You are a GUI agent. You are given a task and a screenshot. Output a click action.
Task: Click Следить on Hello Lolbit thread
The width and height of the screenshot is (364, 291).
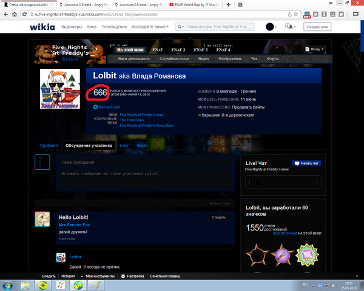point(218,217)
